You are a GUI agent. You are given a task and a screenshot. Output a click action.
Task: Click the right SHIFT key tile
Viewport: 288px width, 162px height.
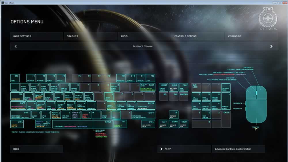(x=143, y=115)
